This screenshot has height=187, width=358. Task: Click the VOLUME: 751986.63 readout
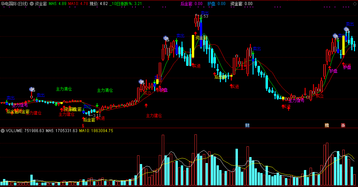[25, 131]
